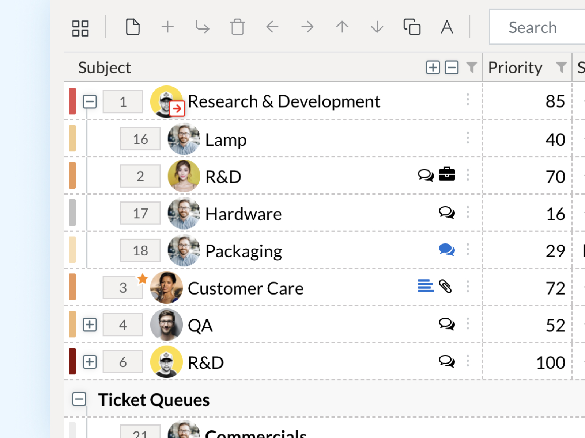Expand the QA row
This screenshot has height=438, width=585.
[90, 324]
